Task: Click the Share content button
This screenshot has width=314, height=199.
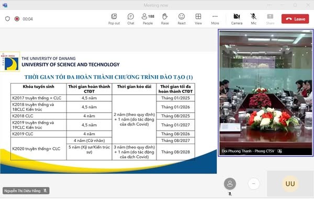Action: (270, 19)
